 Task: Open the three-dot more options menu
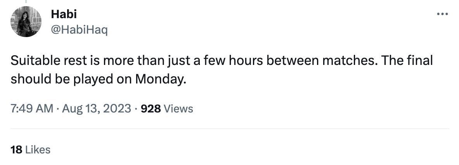(442, 14)
